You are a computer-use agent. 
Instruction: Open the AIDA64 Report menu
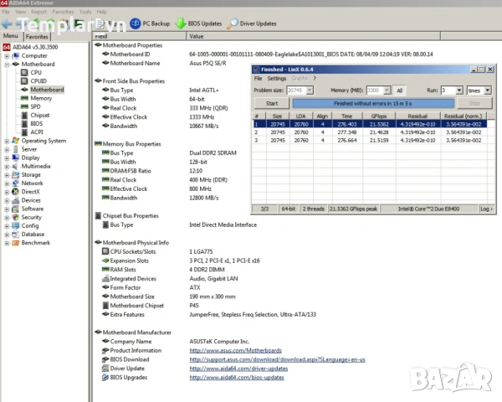pyautogui.click(x=38, y=12)
